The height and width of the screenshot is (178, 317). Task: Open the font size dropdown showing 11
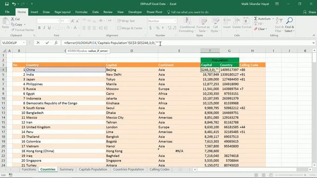click(68, 21)
